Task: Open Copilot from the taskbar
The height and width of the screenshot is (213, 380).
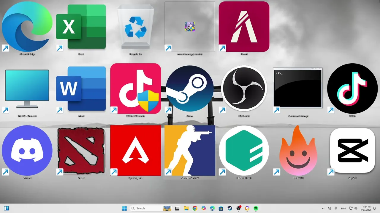Action: (x=203, y=208)
